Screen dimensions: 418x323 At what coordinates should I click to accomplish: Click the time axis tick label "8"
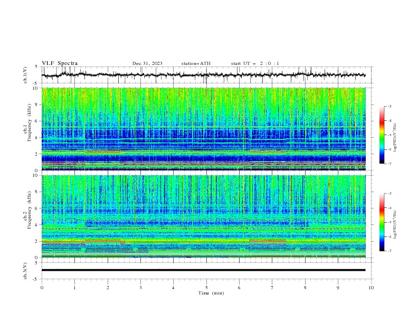305,288
